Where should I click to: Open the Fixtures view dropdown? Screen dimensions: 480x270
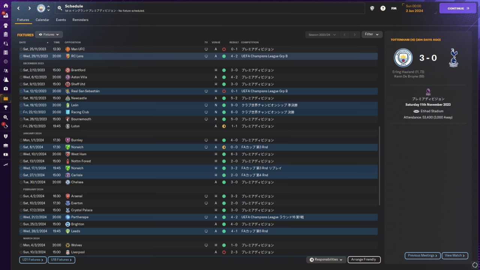coord(49,34)
